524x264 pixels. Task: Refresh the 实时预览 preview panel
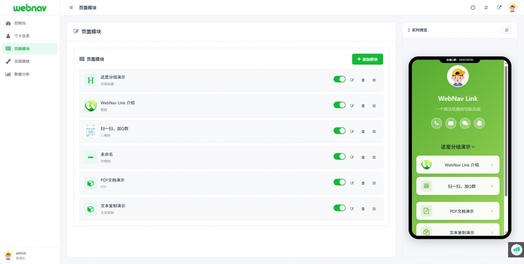507,30
